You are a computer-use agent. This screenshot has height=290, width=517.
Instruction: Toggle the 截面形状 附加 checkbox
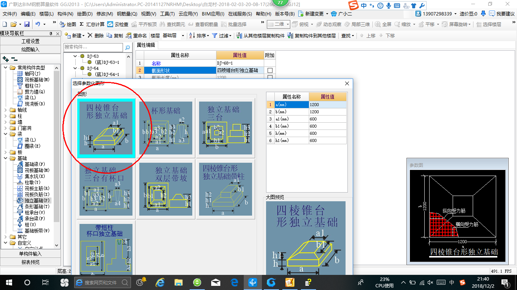pyautogui.click(x=270, y=71)
